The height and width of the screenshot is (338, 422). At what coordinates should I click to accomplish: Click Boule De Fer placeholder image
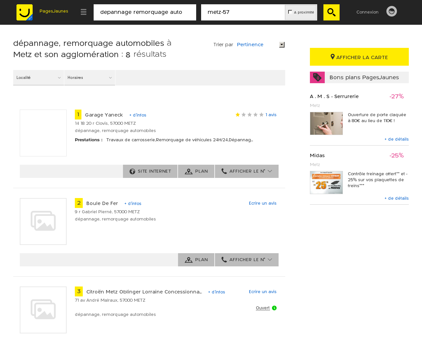coord(43,221)
